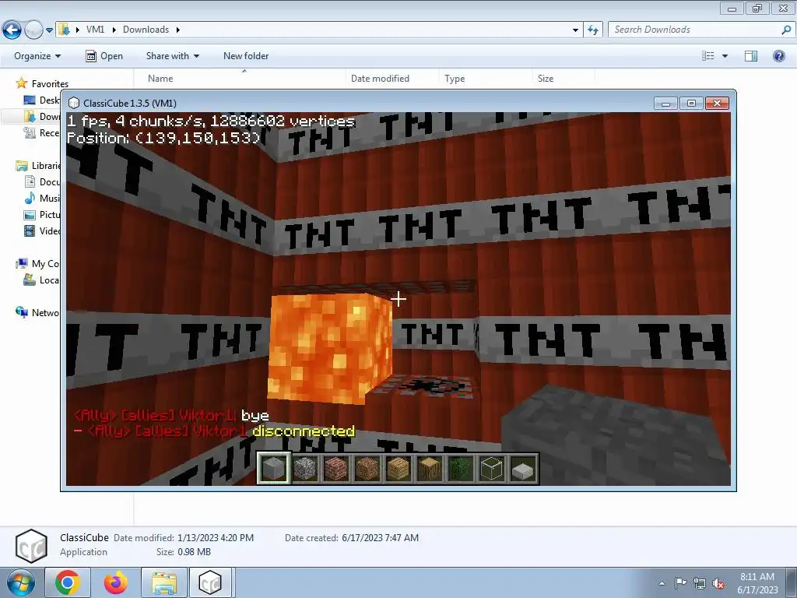Click New folder in the toolbar
The height and width of the screenshot is (598, 797).
(x=246, y=56)
